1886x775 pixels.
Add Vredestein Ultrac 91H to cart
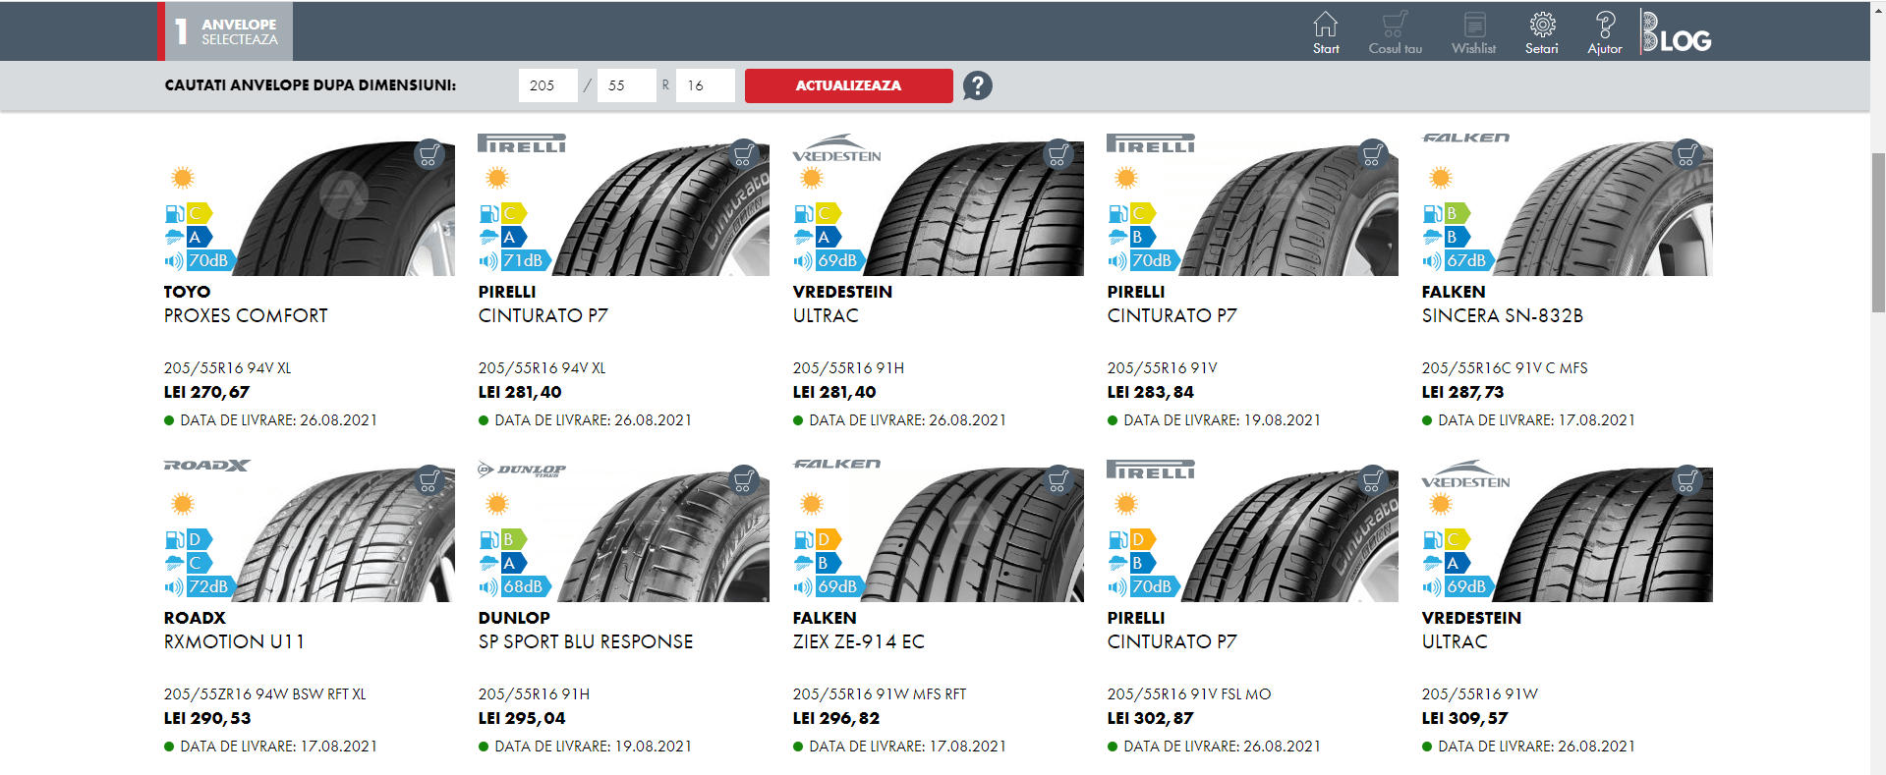click(1057, 154)
